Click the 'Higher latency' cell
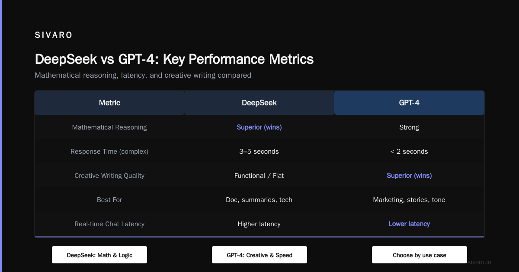The image size is (519, 272). coord(259,224)
